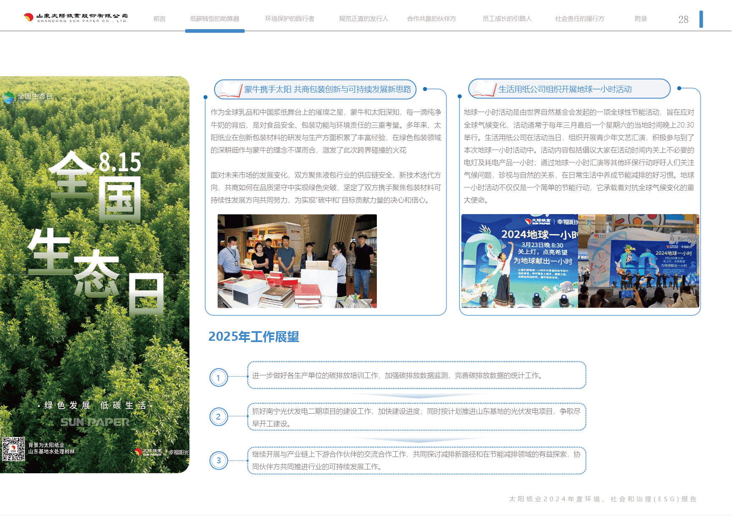Click the page number 28
This screenshot has width=732, height=517.
pyautogui.click(x=683, y=20)
